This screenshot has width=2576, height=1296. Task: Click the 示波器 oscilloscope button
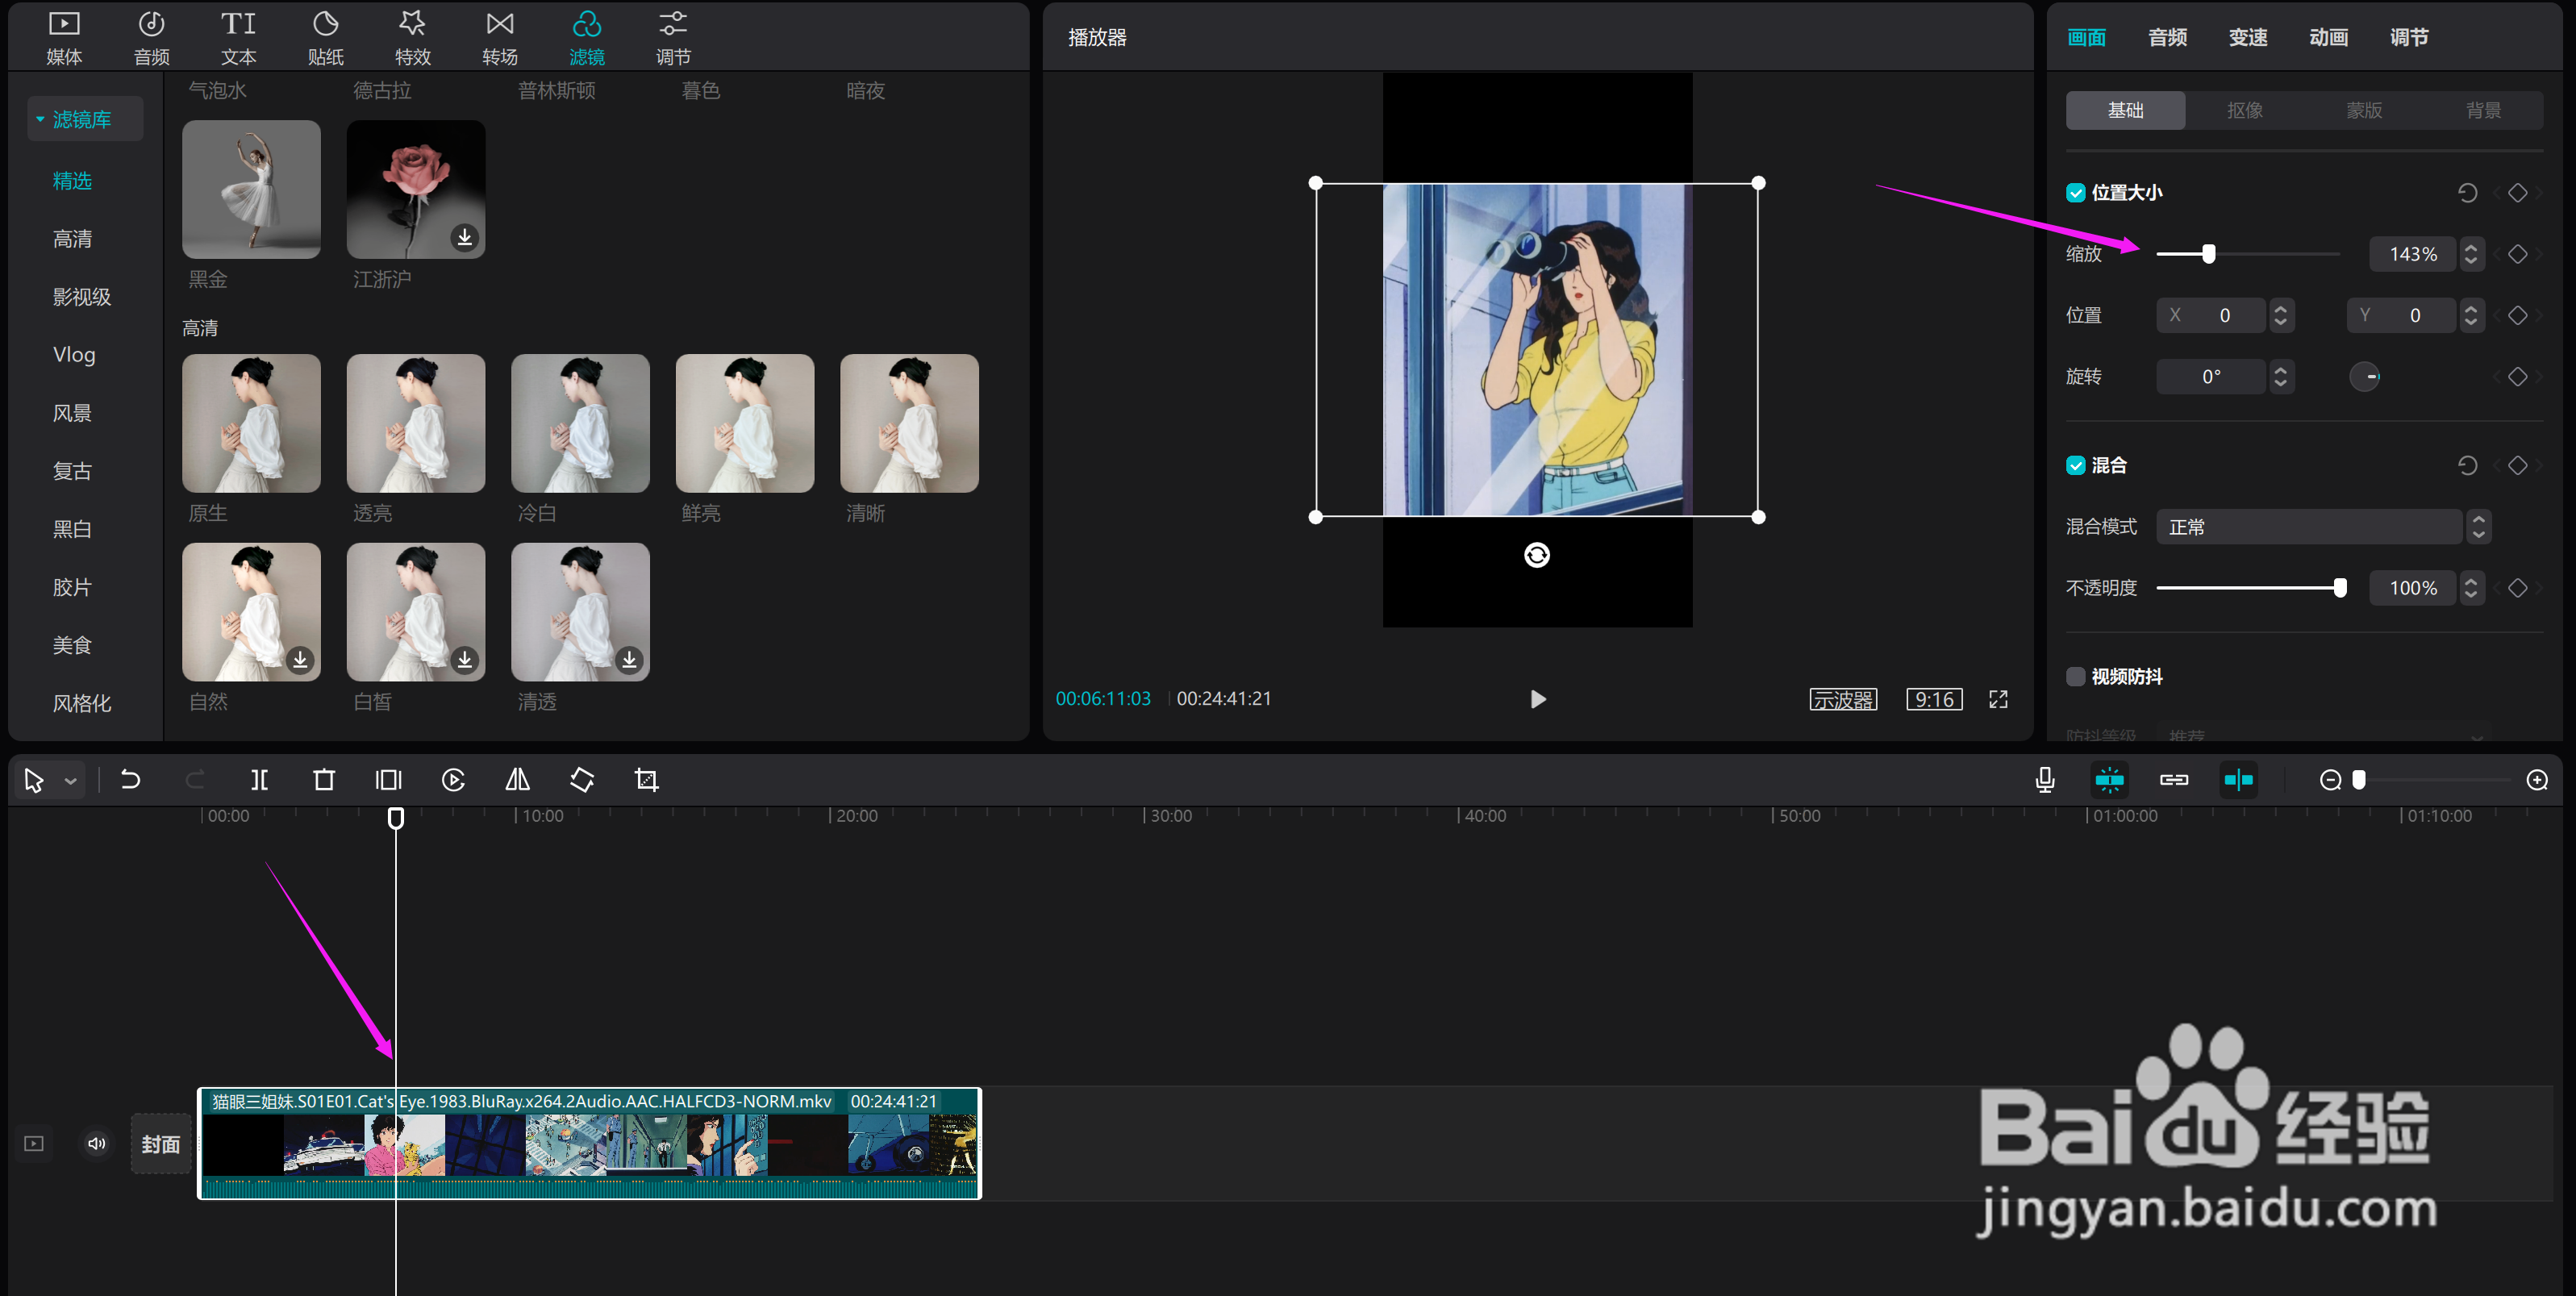(1843, 699)
